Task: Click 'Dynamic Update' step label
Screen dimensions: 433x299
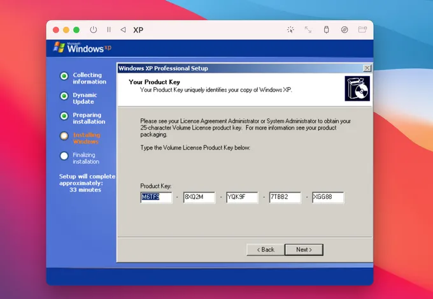Action: click(85, 98)
